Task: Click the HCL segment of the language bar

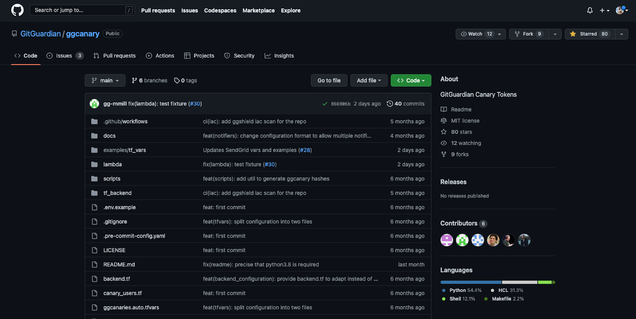Action: click(x=520, y=282)
